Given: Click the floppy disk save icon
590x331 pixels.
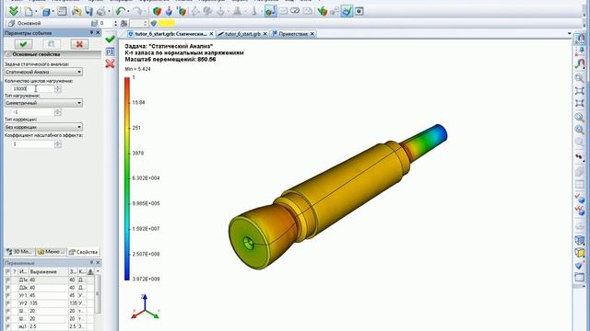Looking at the screenshot, I should 88,11.
